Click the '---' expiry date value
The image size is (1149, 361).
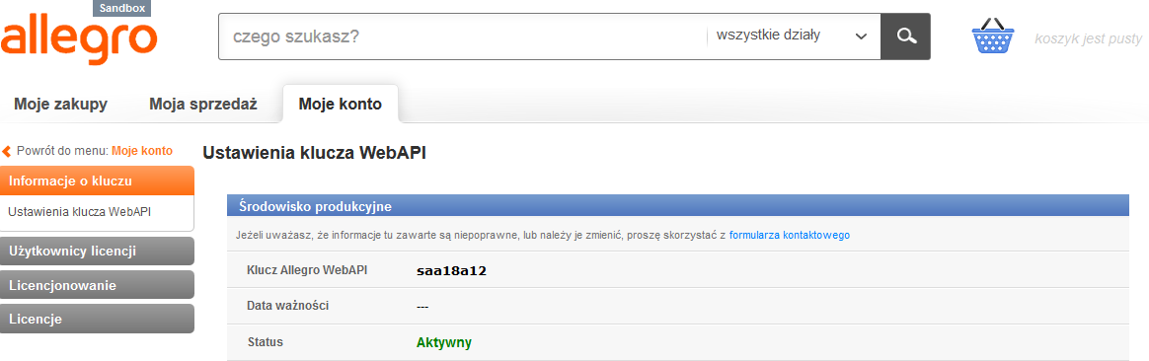coord(422,307)
